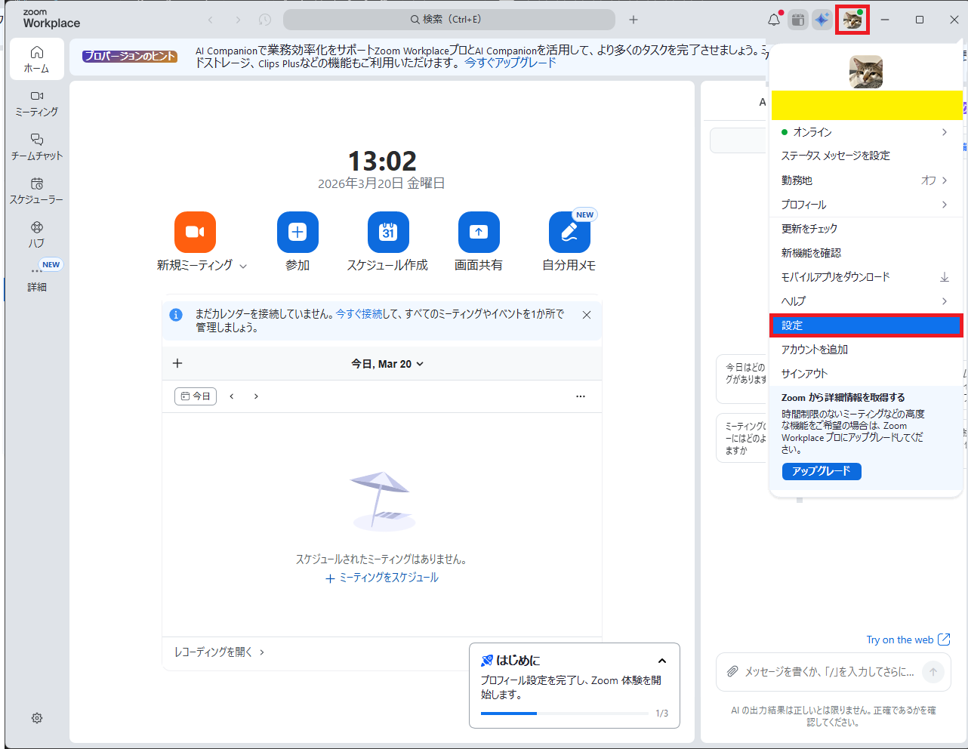Open the My Notes pencil icon
968x749 pixels.
click(569, 232)
